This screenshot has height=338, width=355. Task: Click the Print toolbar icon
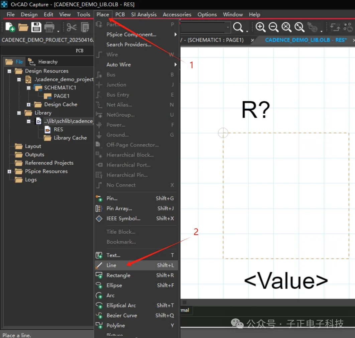(x=49, y=27)
